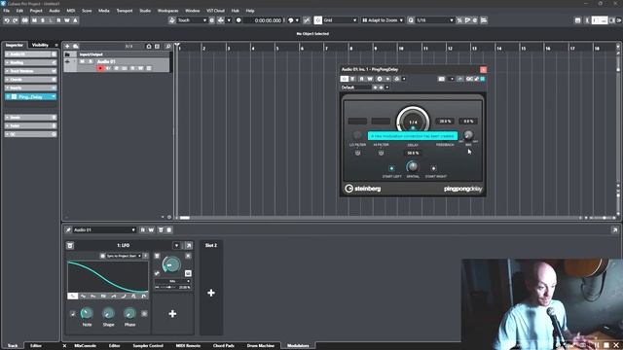Solo the Audio 01 track
The height and width of the screenshot is (350, 623).
[x=91, y=61]
